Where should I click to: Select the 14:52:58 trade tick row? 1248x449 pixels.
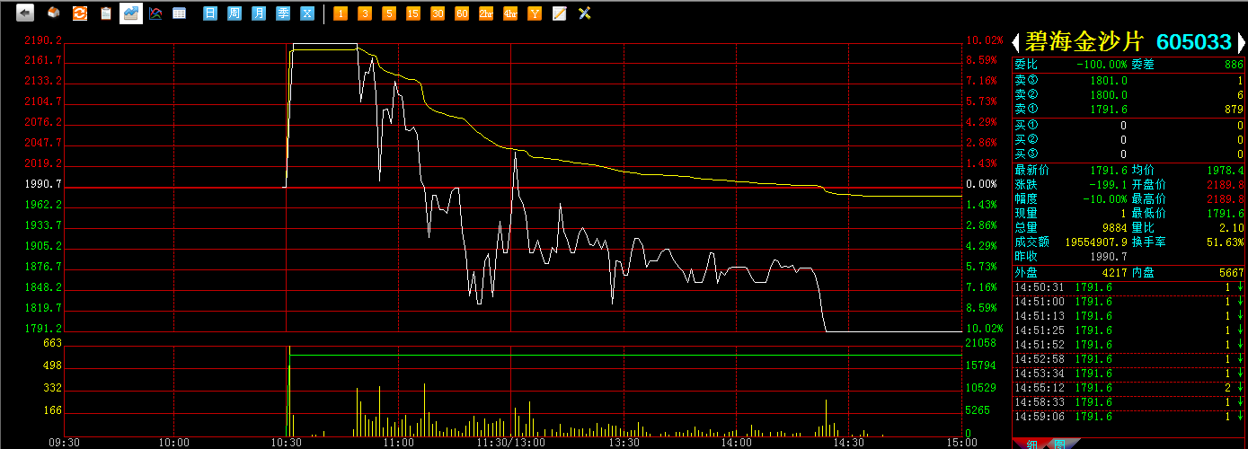tap(1129, 359)
